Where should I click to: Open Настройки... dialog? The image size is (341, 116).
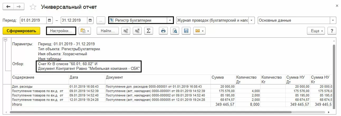pos(61,31)
